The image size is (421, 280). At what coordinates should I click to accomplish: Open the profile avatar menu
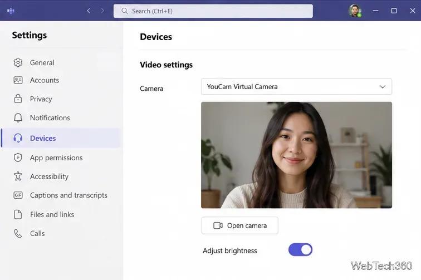[x=355, y=11]
